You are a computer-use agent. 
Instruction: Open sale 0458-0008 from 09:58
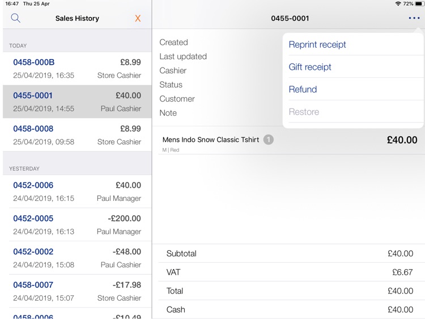77,135
